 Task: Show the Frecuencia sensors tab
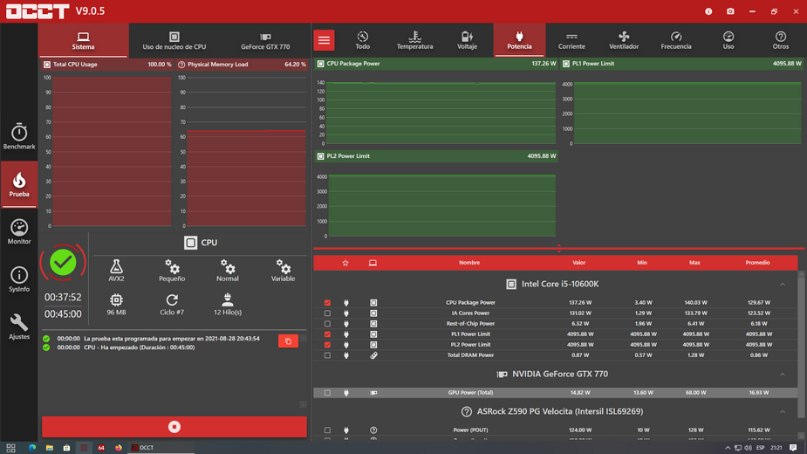tap(676, 40)
